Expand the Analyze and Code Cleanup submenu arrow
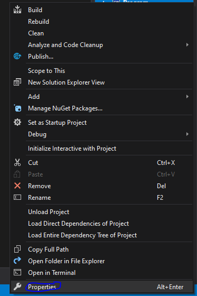 (x=187, y=45)
